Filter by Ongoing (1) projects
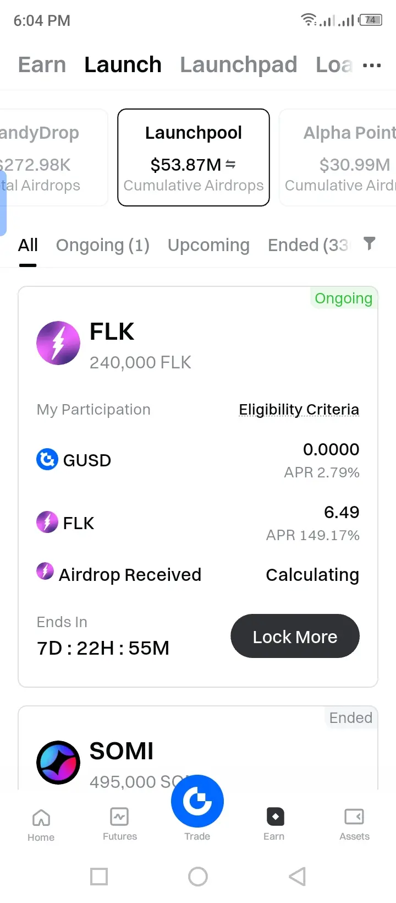 click(x=103, y=245)
